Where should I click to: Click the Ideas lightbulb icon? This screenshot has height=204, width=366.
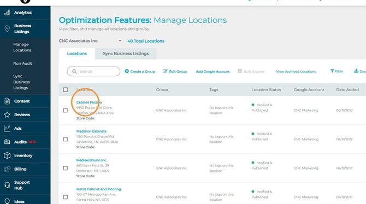click(x=7, y=201)
